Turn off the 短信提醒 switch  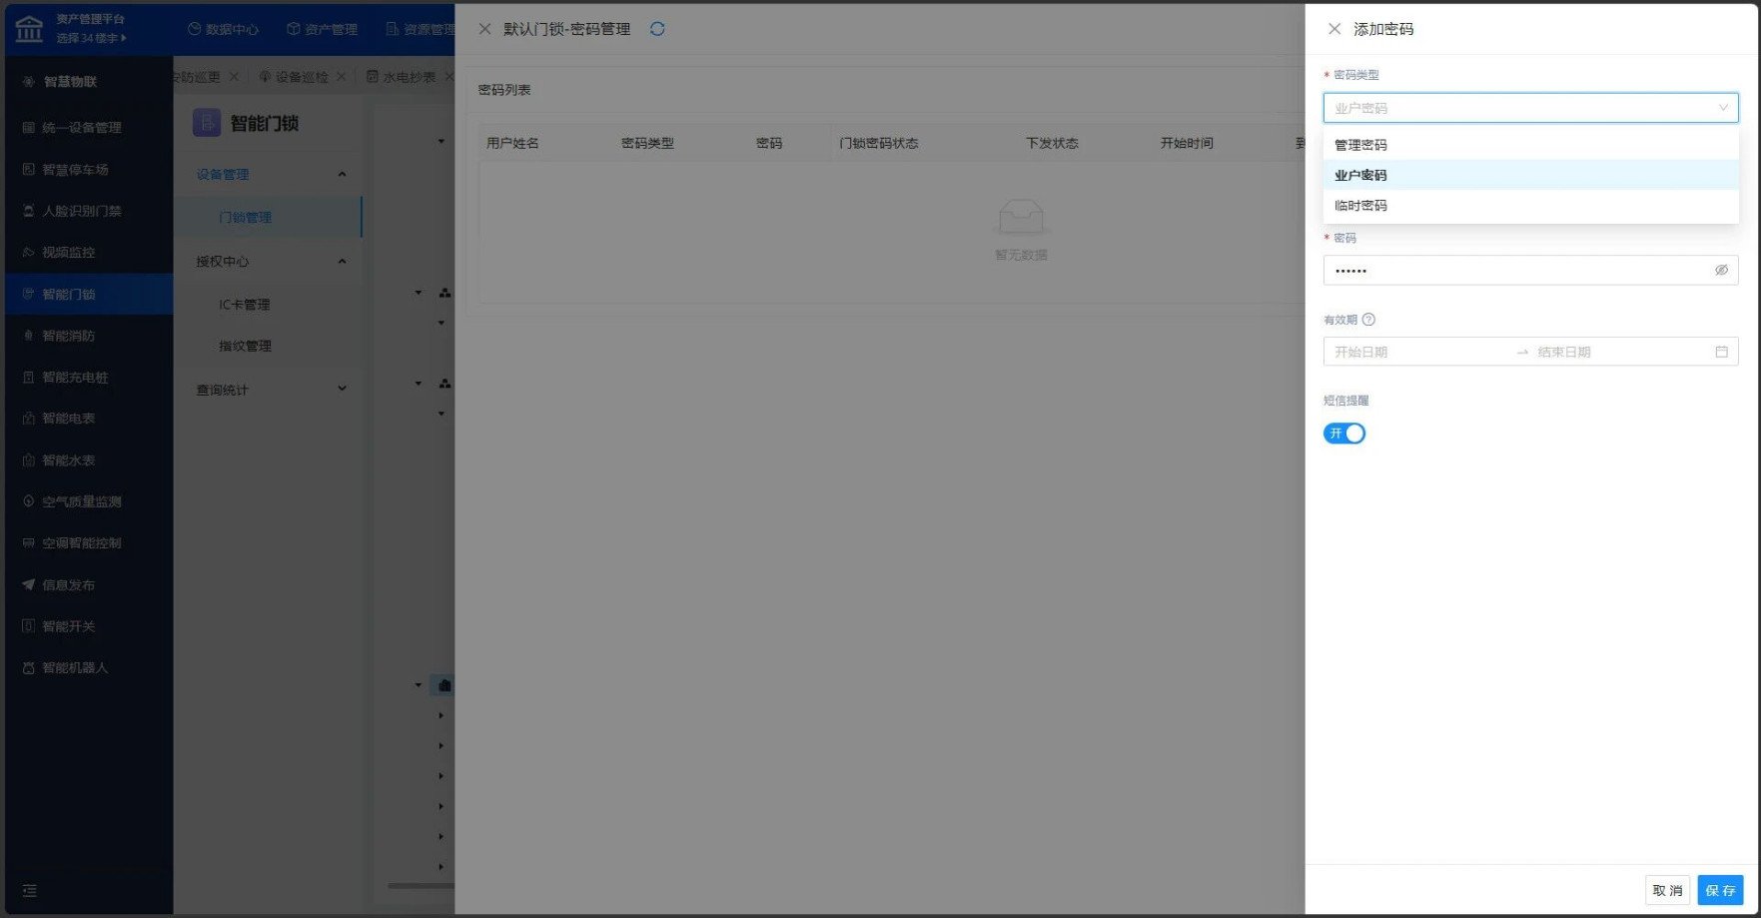pyautogui.click(x=1344, y=434)
